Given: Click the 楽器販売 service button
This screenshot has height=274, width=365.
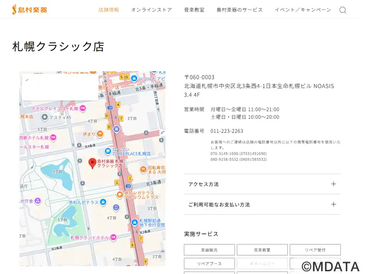Looking at the screenshot, I should (209, 250).
